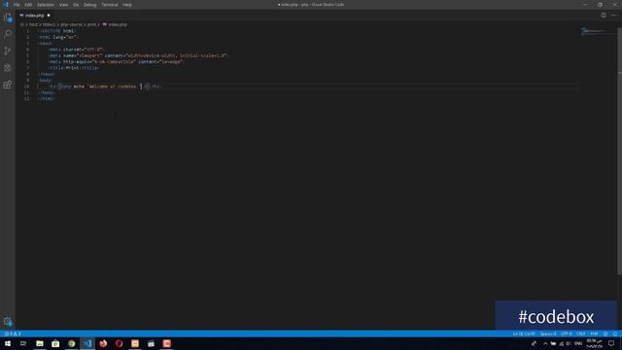Click on the html lang="en" line
This screenshot has height=350, width=622.
(x=58, y=37)
